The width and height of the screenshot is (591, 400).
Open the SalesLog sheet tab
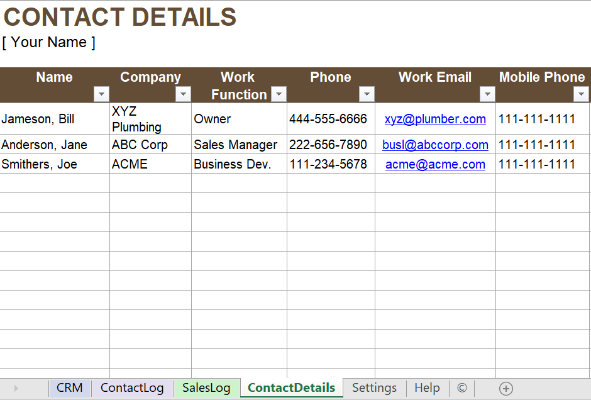[x=206, y=388]
